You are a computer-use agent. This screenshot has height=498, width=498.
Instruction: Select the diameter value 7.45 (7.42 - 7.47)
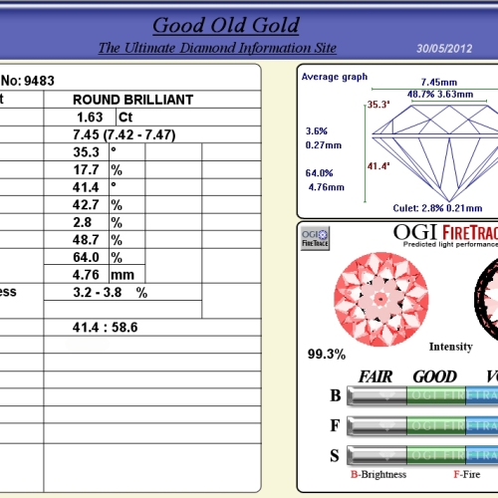point(124,134)
